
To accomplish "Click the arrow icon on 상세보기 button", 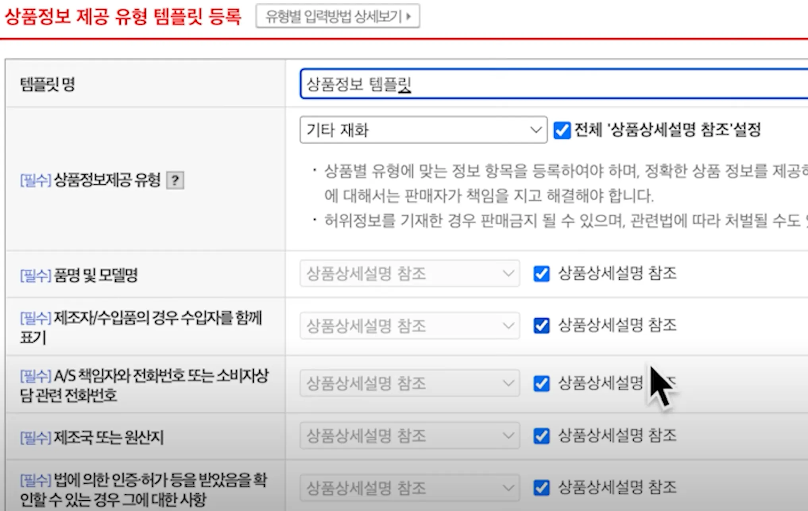I will point(409,17).
